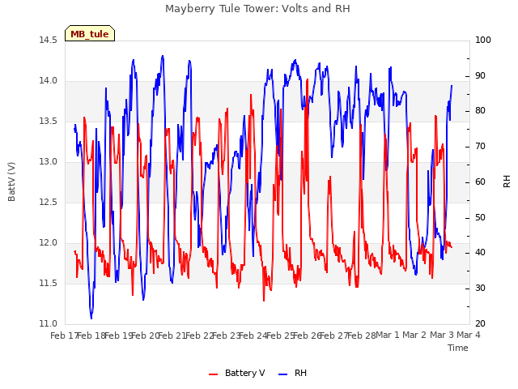This screenshot has height=389, width=518.
Task: Click the Mar 3 date label
Action: [x=442, y=336]
